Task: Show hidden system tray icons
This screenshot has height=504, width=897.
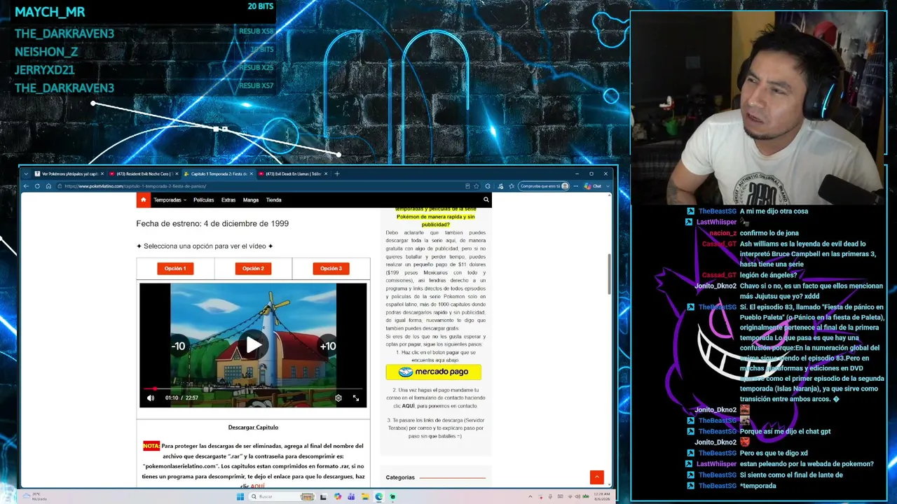Action: coord(530,497)
